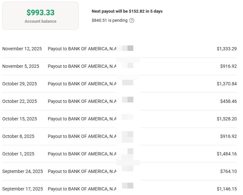Select the October 8, 2025 date
This screenshot has height=195, width=243.
coord(18,136)
